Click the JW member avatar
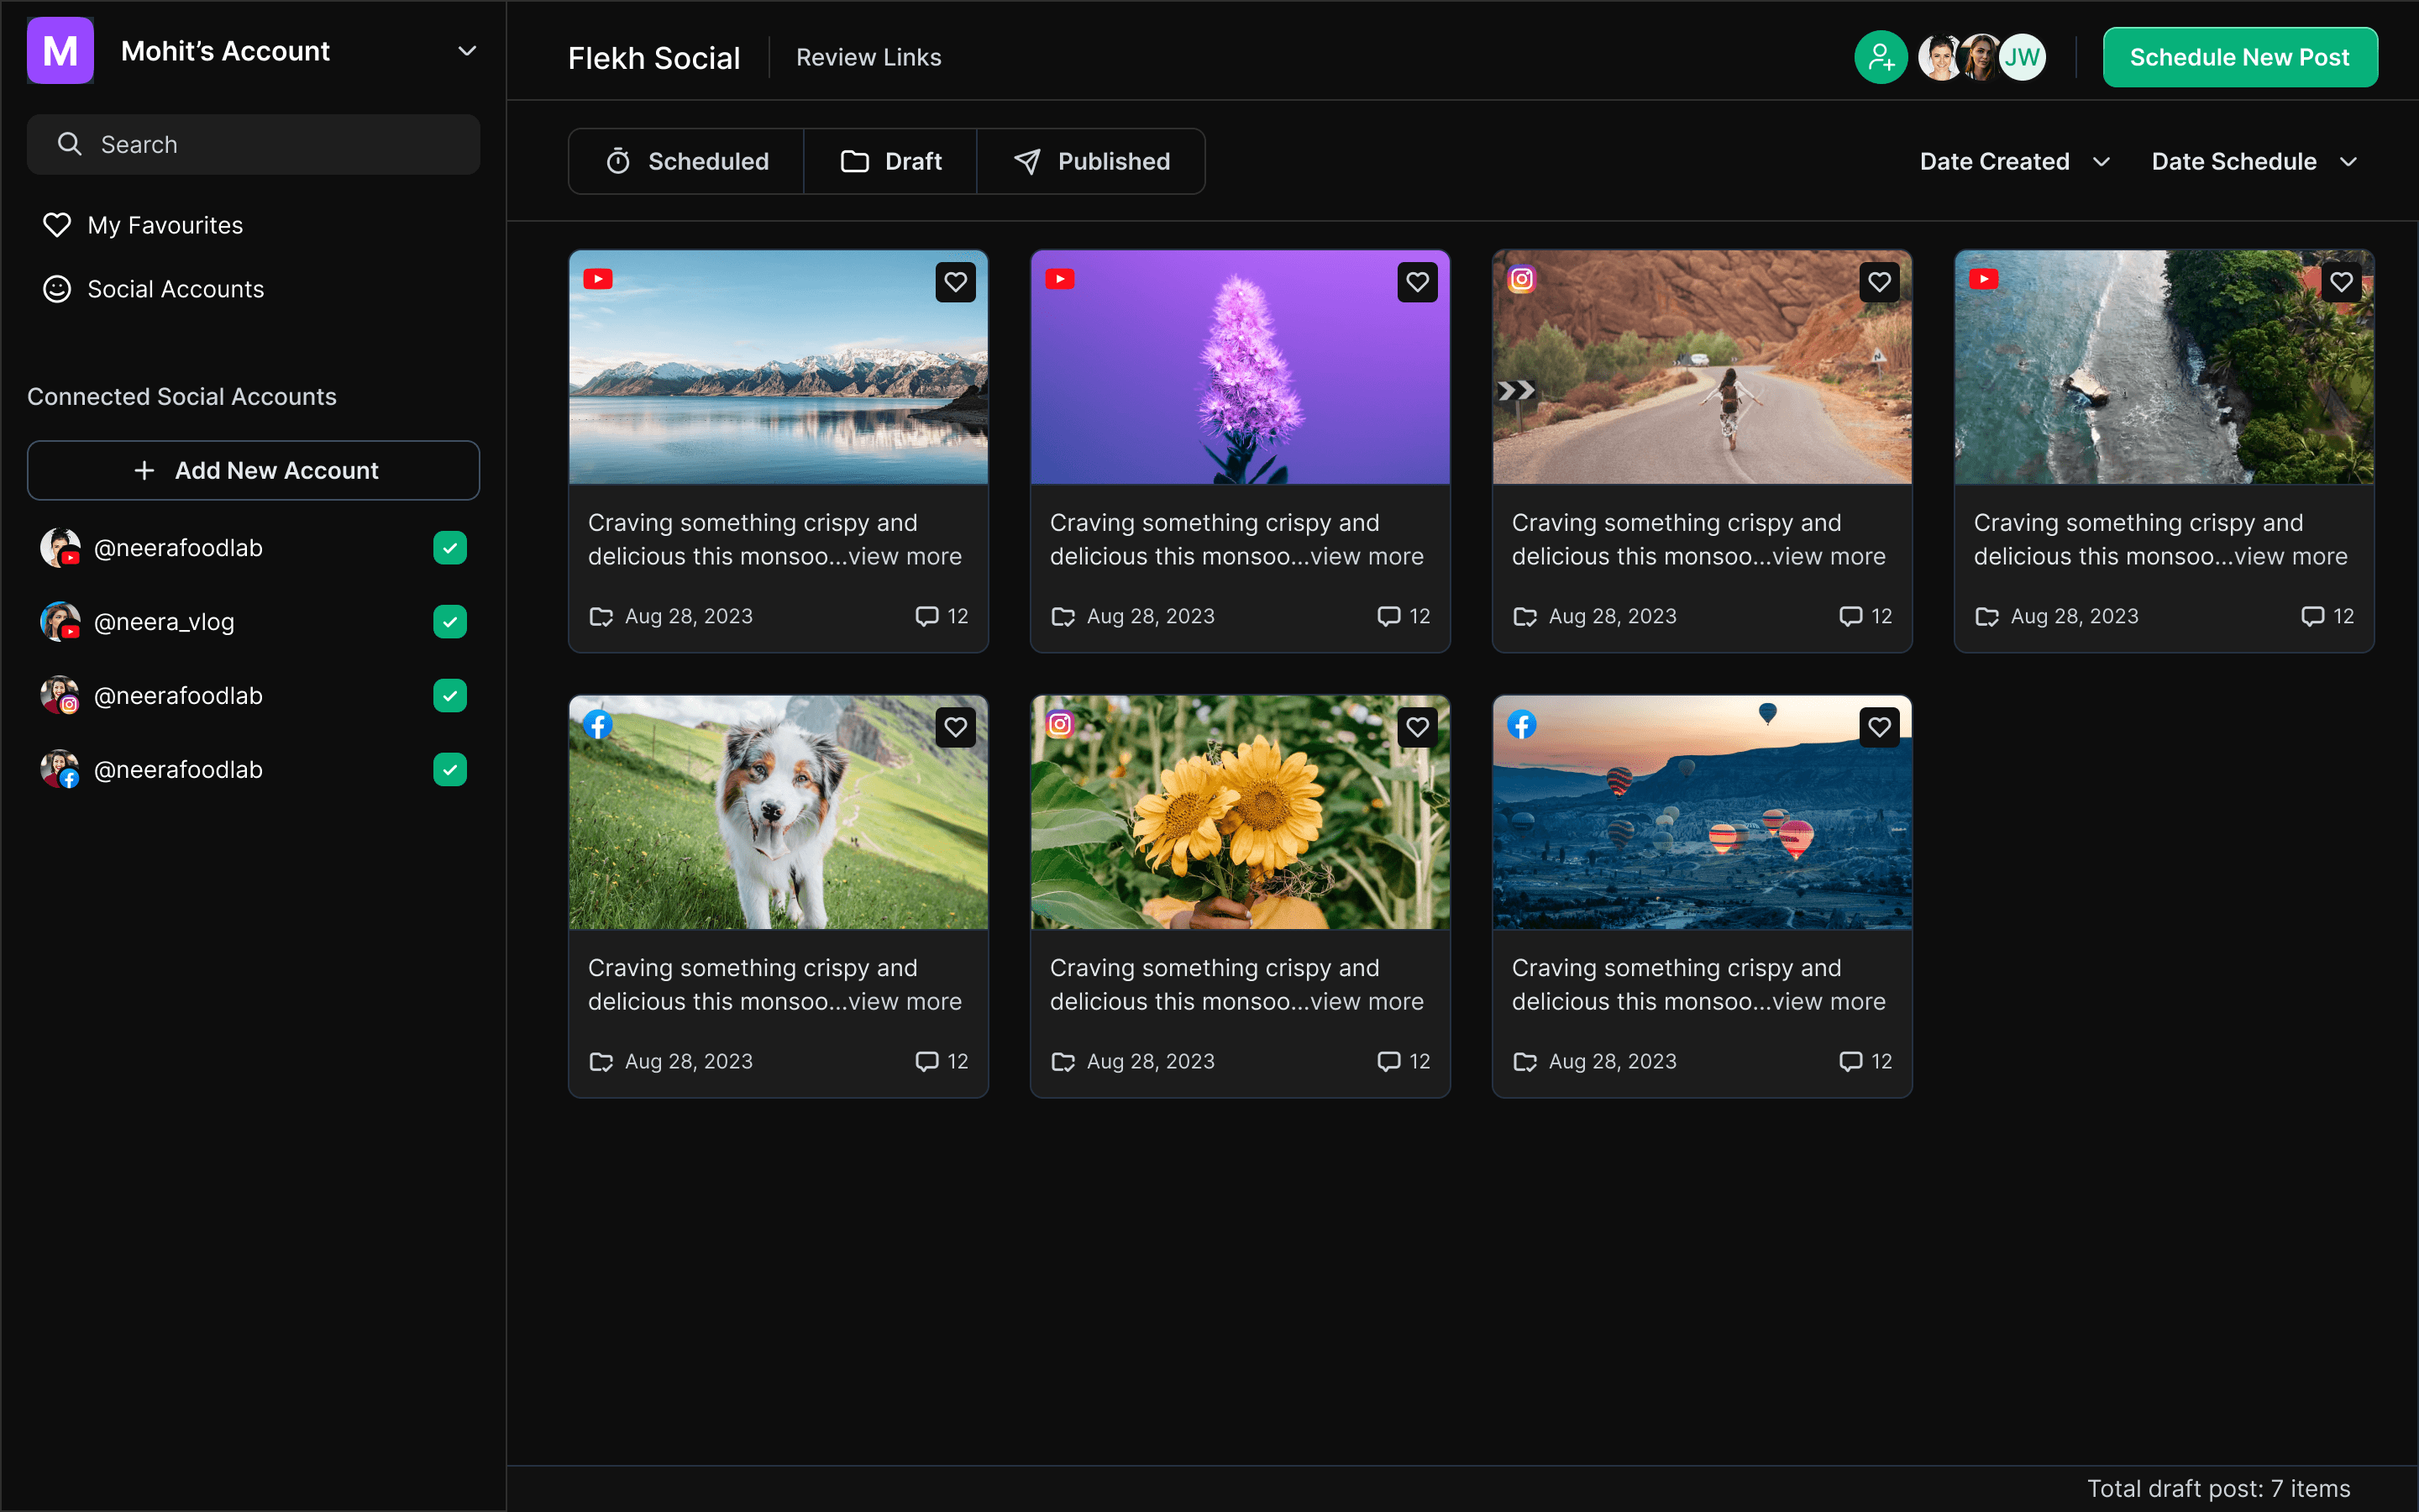This screenshot has height=1512, width=2419. pos(2023,57)
